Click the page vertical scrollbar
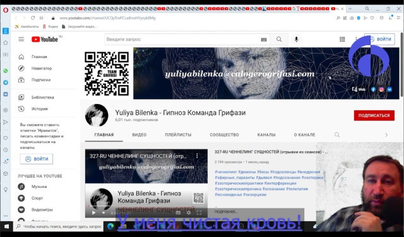 (x=401, y=64)
